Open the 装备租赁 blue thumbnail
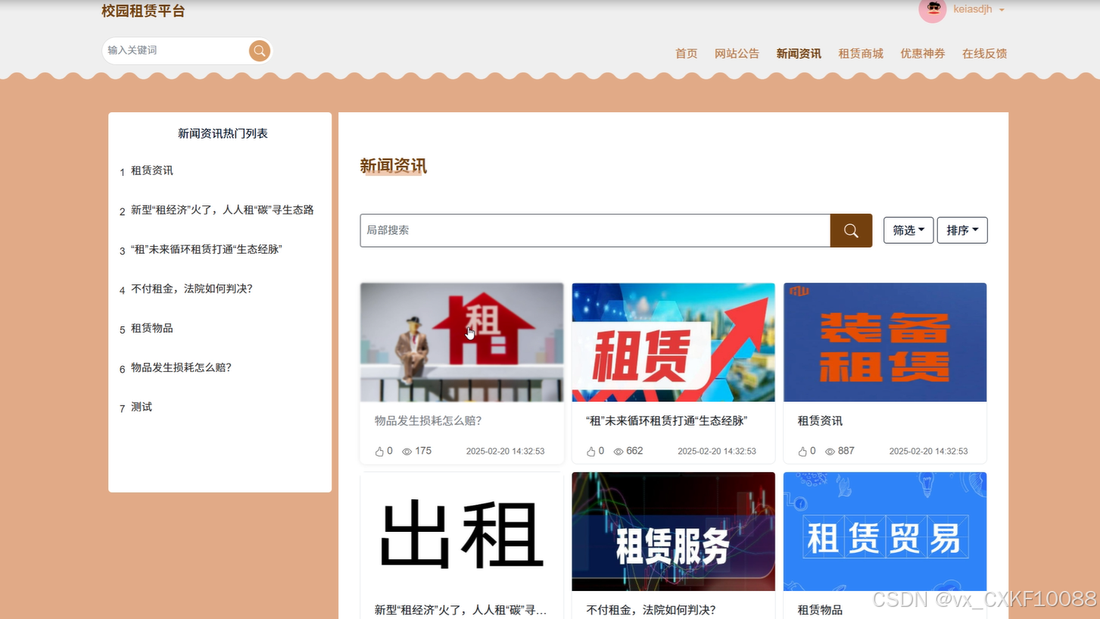Image resolution: width=1100 pixels, height=619 pixels. click(x=885, y=342)
